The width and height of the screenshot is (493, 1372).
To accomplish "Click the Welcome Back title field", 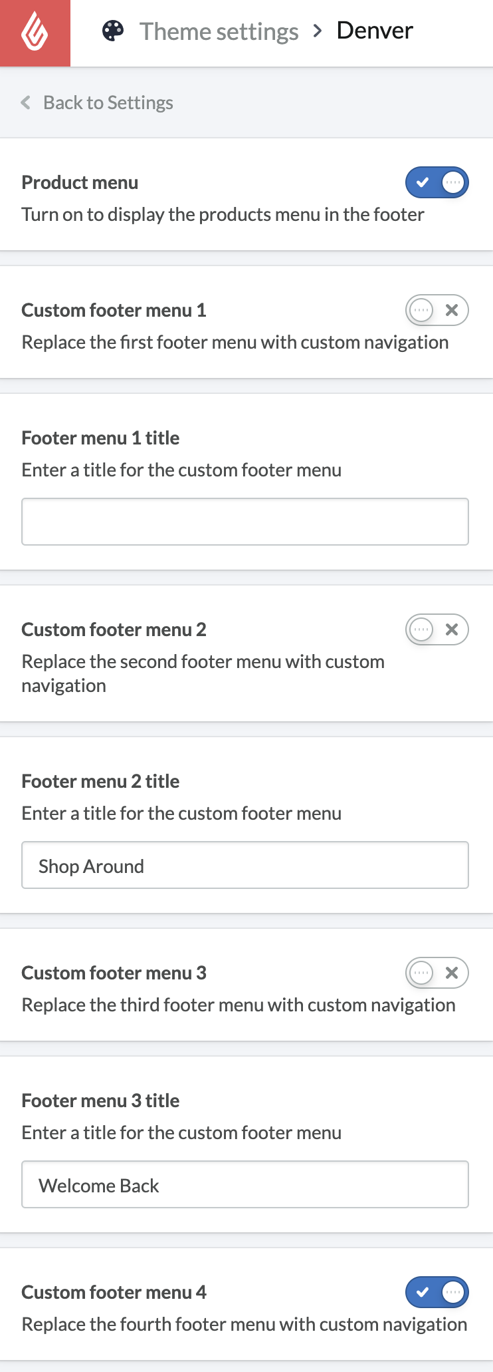I will [245, 1184].
